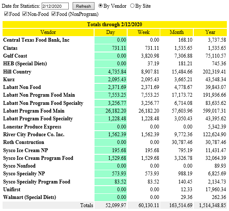Viewport: 229px width, 211px height.
Task: Click HEB week value 37.19
Action: 153,64
